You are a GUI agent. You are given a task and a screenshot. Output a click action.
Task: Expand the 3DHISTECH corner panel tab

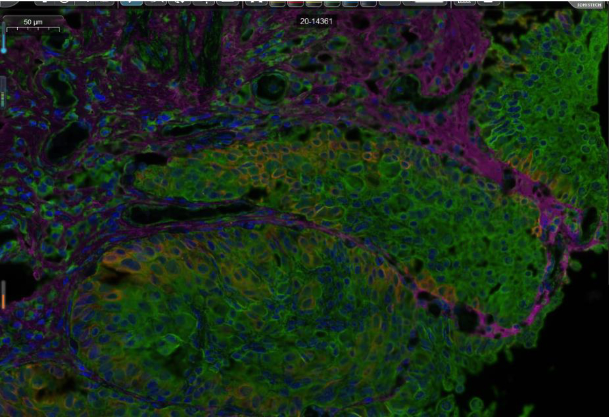(575, 4)
